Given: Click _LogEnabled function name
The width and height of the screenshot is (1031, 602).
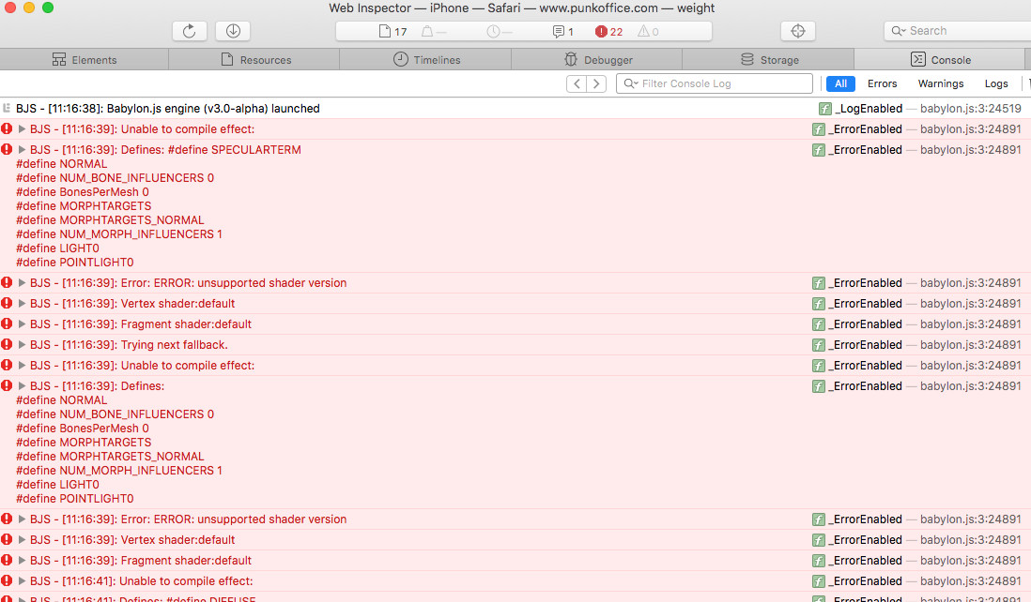Looking at the screenshot, I should pos(869,109).
